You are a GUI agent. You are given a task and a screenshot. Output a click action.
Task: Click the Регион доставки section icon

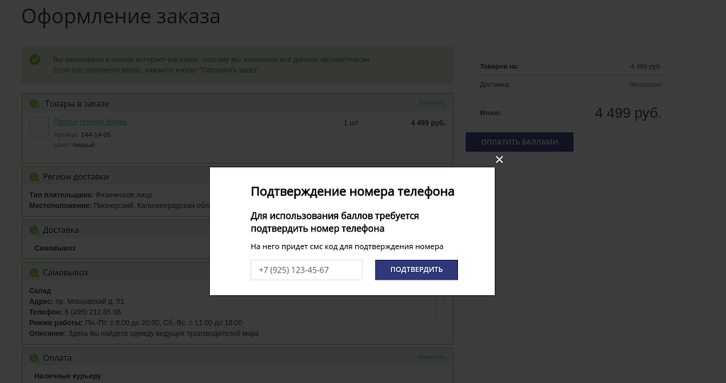click(x=34, y=177)
